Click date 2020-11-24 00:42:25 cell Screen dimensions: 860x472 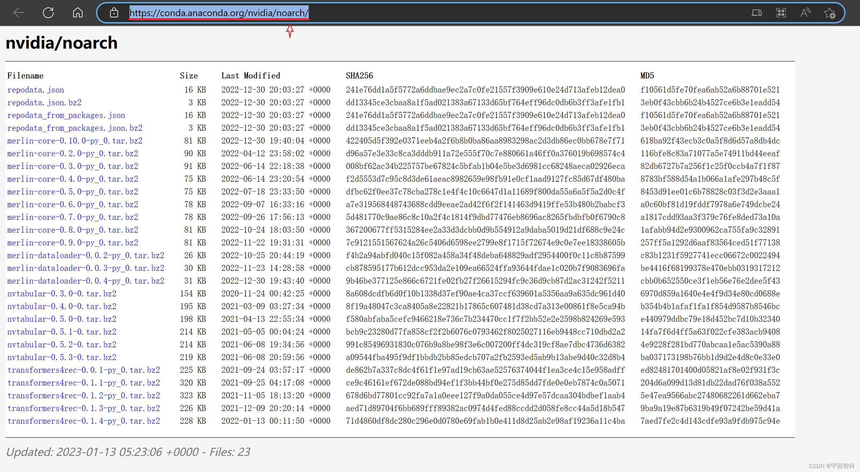coord(276,294)
